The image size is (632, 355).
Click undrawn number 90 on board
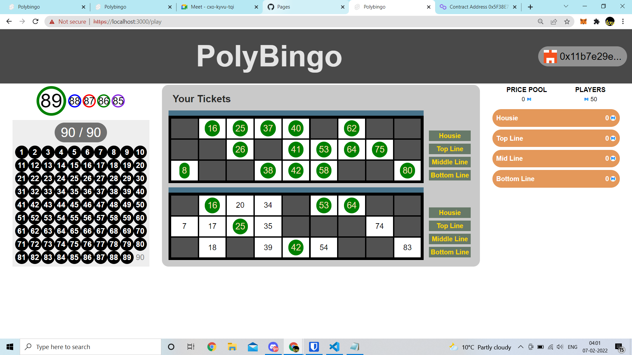(x=140, y=257)
